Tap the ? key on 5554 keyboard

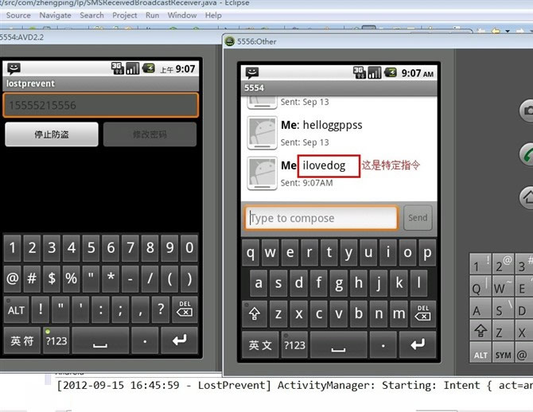tap(161, 309)
